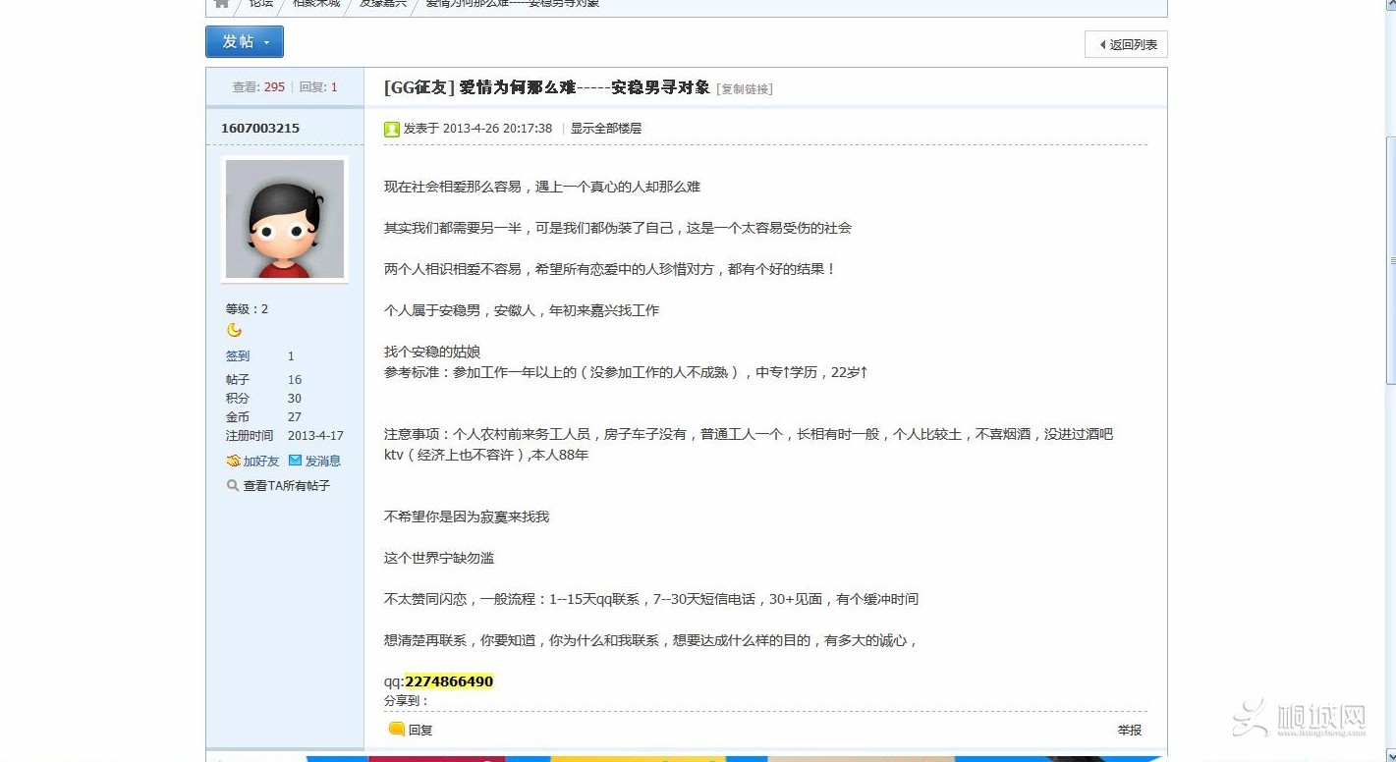
Task: Click the 论坛 breadcrumb item
Action: (x=261, y=4)
